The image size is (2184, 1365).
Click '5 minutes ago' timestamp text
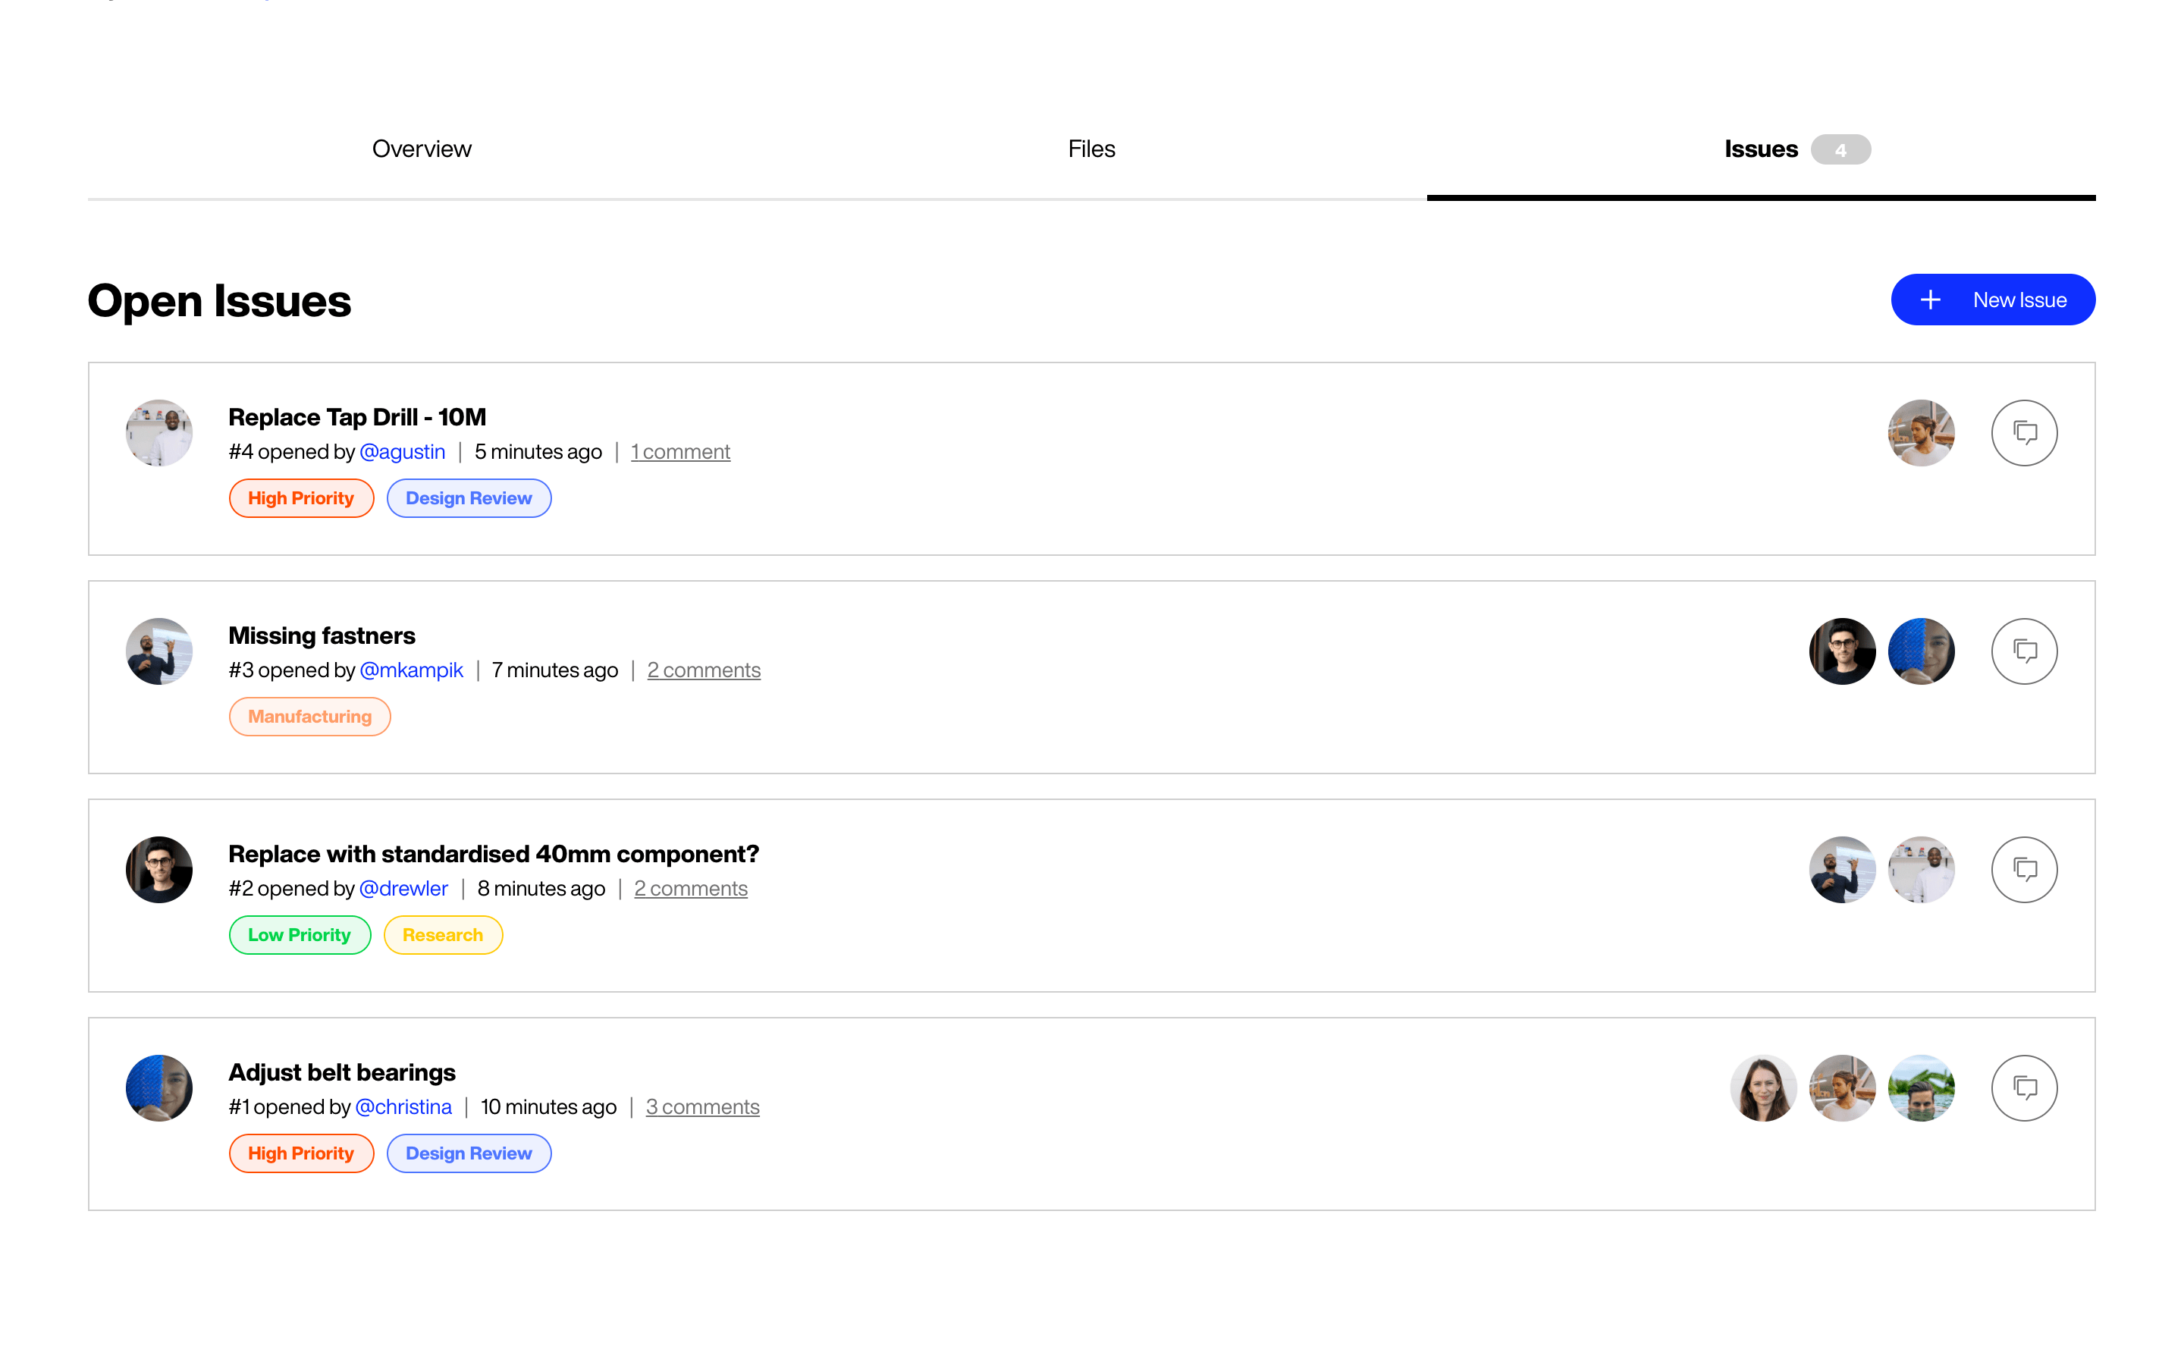[x=538, y=451]
